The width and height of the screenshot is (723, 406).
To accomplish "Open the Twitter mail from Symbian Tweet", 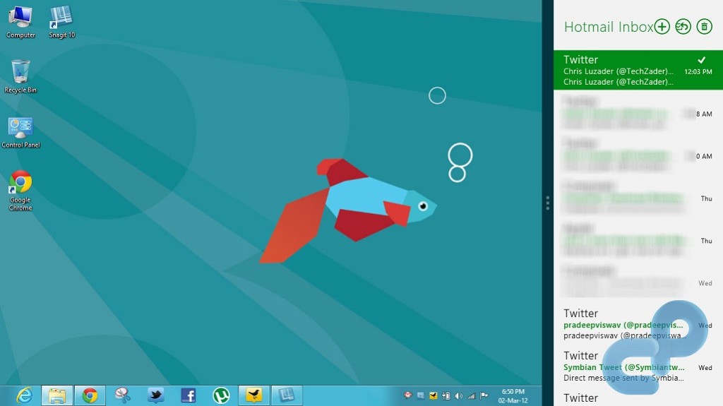I will [x=638, y=366].
